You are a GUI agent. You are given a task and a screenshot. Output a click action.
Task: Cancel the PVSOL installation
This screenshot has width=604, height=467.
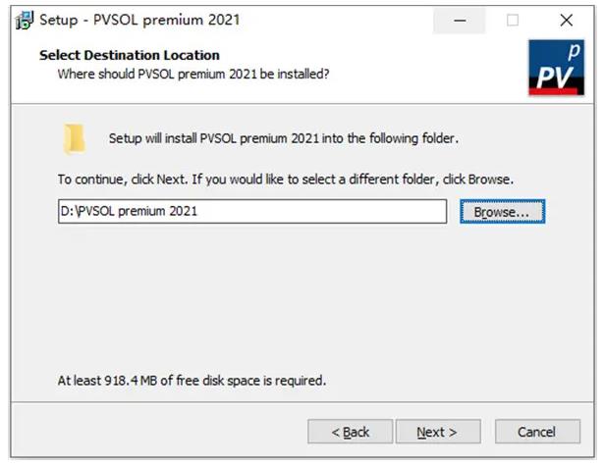click(x=537, y=432)
